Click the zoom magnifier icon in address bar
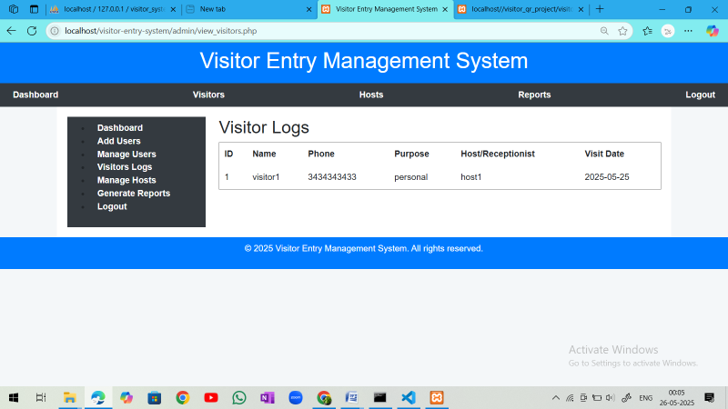The height and width of the screenshot is (409, 728). click(604, 31)
